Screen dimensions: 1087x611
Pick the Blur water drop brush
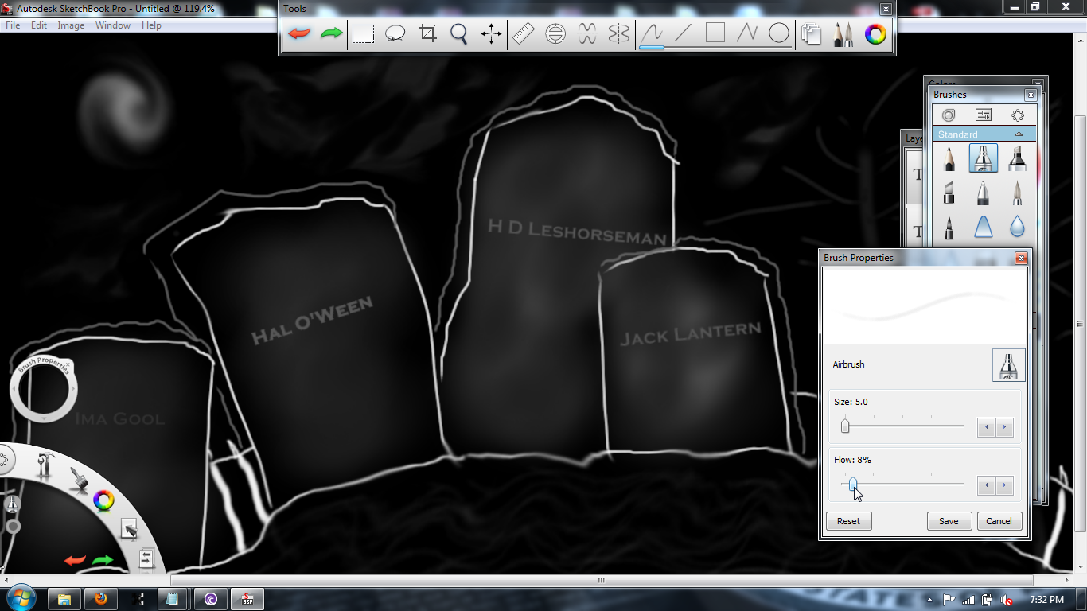click(x=1017, y=228)
